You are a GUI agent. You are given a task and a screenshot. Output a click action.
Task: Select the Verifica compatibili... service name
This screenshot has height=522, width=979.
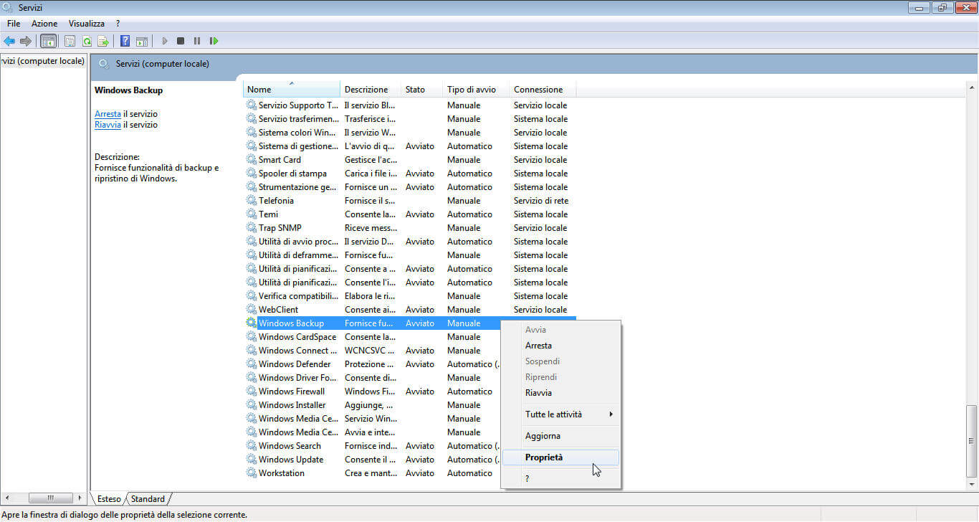[x=298, y=296]
